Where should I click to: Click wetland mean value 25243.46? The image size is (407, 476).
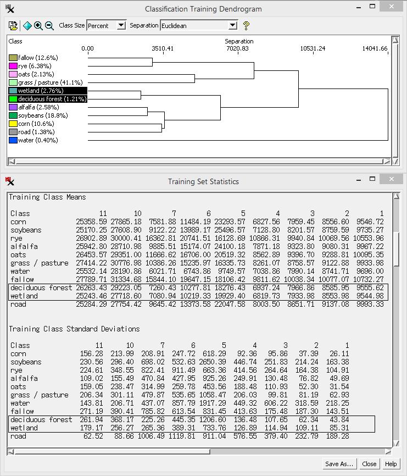pyautogui.click(x=91, y=296)
